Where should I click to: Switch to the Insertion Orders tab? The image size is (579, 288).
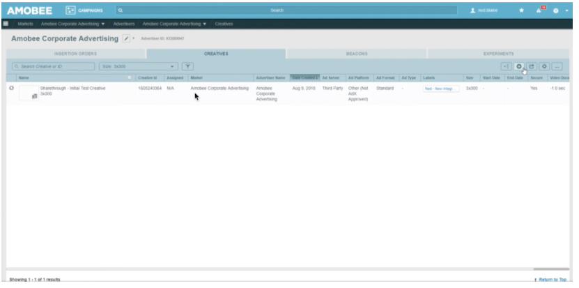click(76, 54)
